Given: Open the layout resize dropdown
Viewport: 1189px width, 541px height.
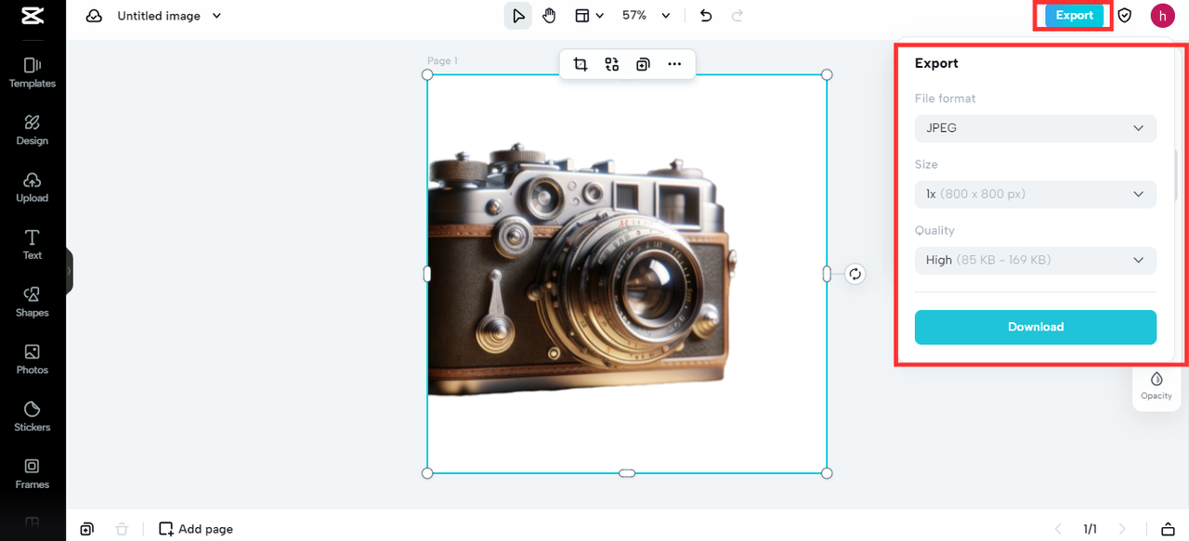Looking at the screenshot, I should coord(589,16).
